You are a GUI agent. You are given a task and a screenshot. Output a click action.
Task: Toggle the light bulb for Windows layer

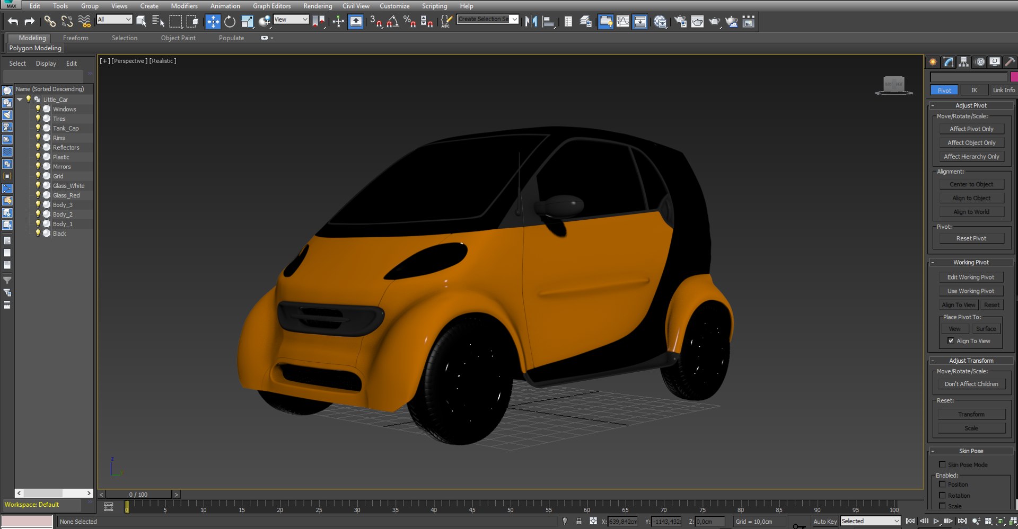38,109
